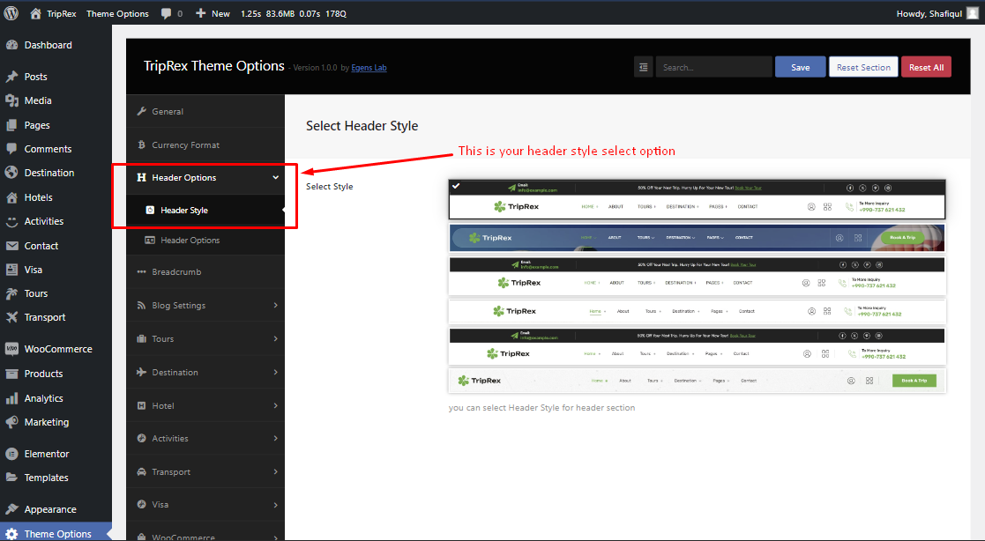Click the WordPress logo icon
Viewport: 985px width, 541px height.
coord(11,13)
